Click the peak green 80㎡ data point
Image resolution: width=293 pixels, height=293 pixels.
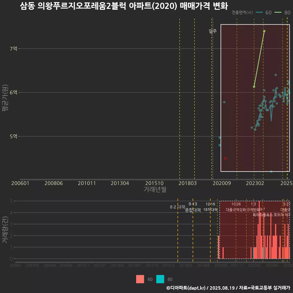(264, 31)
